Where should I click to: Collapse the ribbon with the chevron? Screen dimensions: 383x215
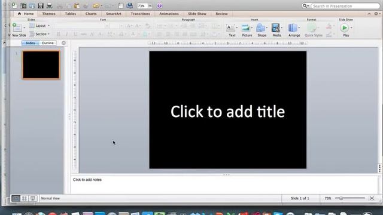tap(369, 14)
